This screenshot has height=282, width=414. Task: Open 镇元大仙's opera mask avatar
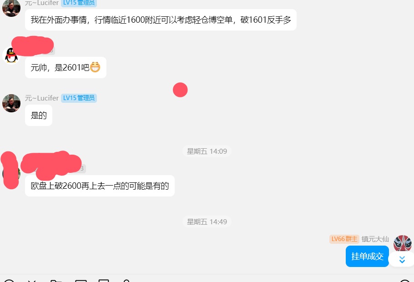[x=402, y=244]
